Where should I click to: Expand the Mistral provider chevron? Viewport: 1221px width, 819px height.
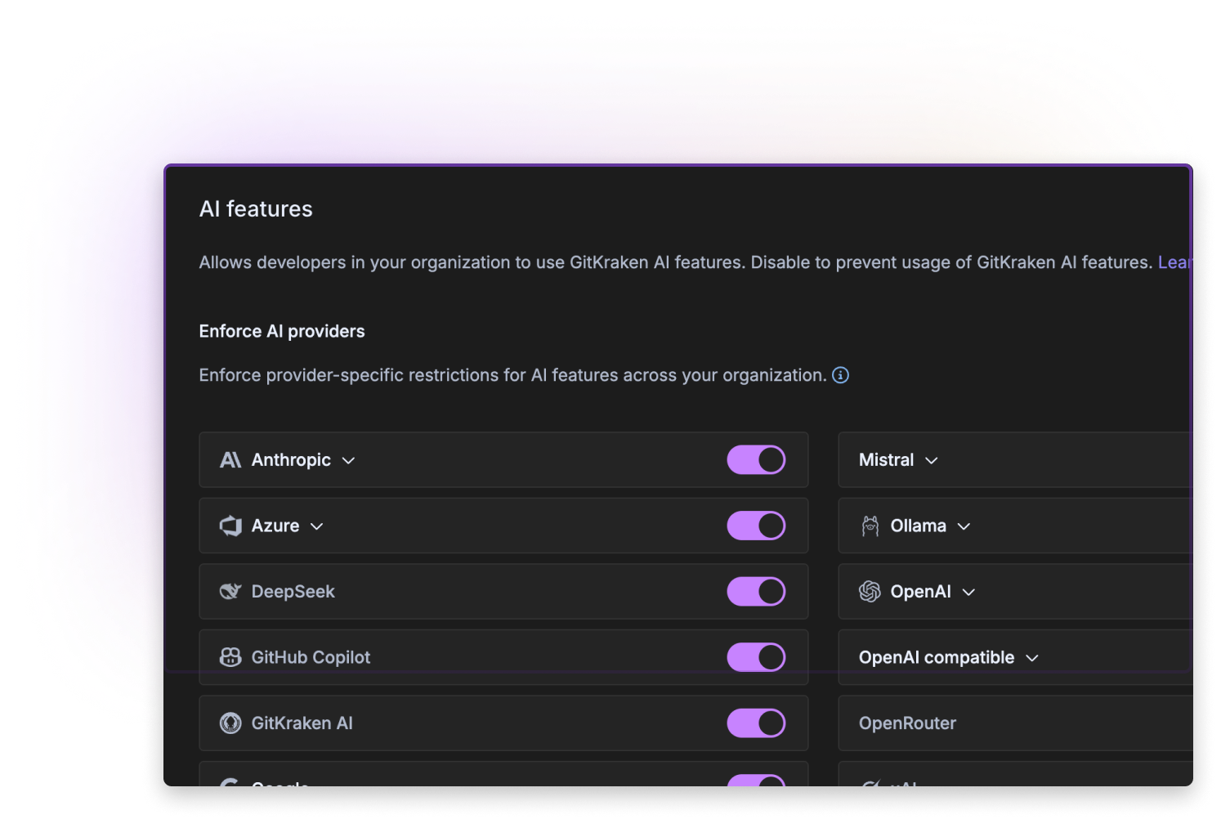point(931,461)
